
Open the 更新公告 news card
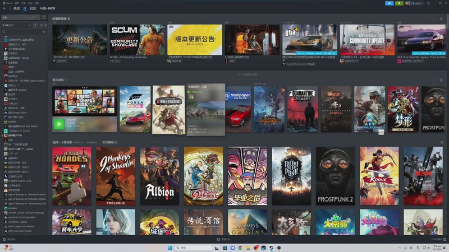click(x=80, y=40)
